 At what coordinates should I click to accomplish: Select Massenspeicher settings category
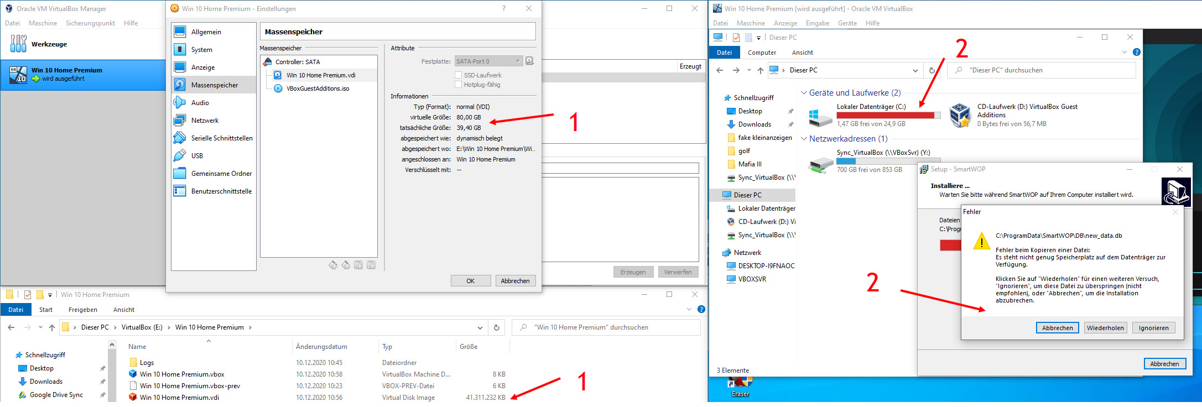click(214, 85)
